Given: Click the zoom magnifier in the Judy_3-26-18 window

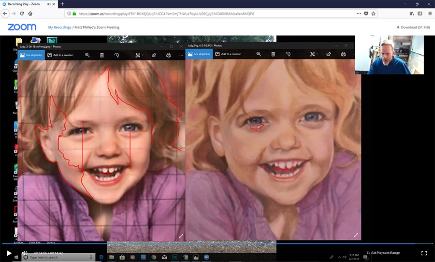Looking at the screenshot, I should [87, 55].
